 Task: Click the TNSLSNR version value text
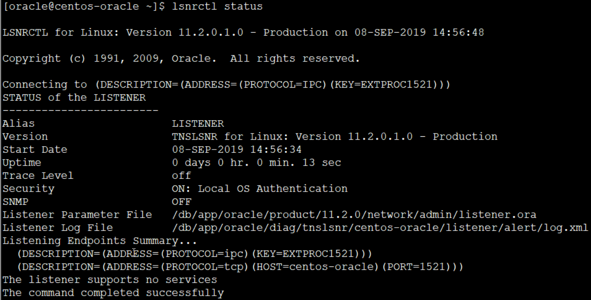tap(334, 137)
